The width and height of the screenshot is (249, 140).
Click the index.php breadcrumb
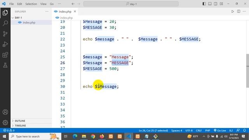pyautogui.click(x=64, y=17)
